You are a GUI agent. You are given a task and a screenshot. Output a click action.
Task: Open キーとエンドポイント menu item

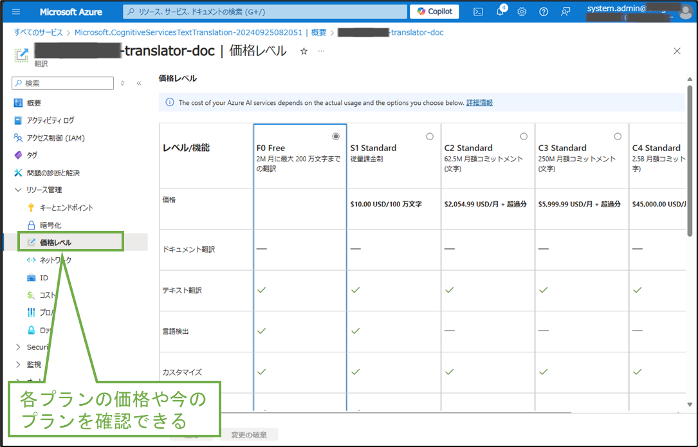click(60, 208)
